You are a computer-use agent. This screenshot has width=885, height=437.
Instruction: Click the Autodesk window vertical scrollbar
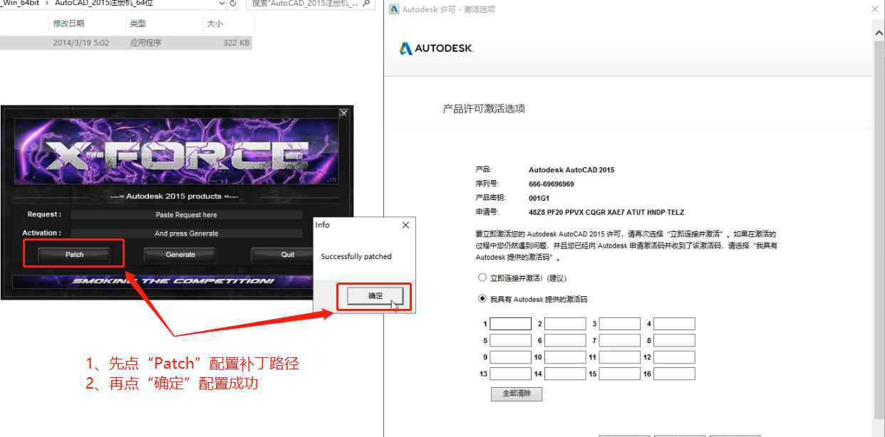[x=879, y=228]
